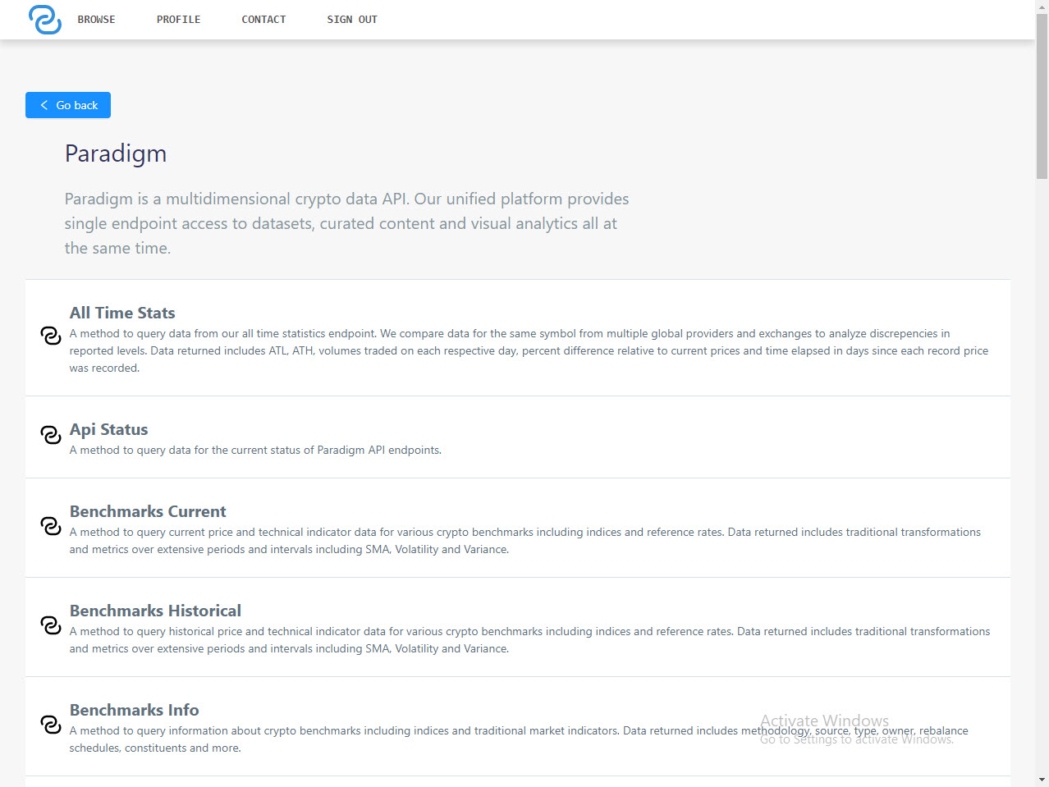Click the vertical scrollbar thumb
Screen dimensions: 1049x787
point(1042,96)
